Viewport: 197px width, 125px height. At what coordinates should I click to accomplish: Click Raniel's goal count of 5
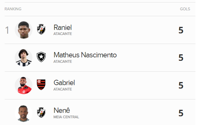pos(181,30)
